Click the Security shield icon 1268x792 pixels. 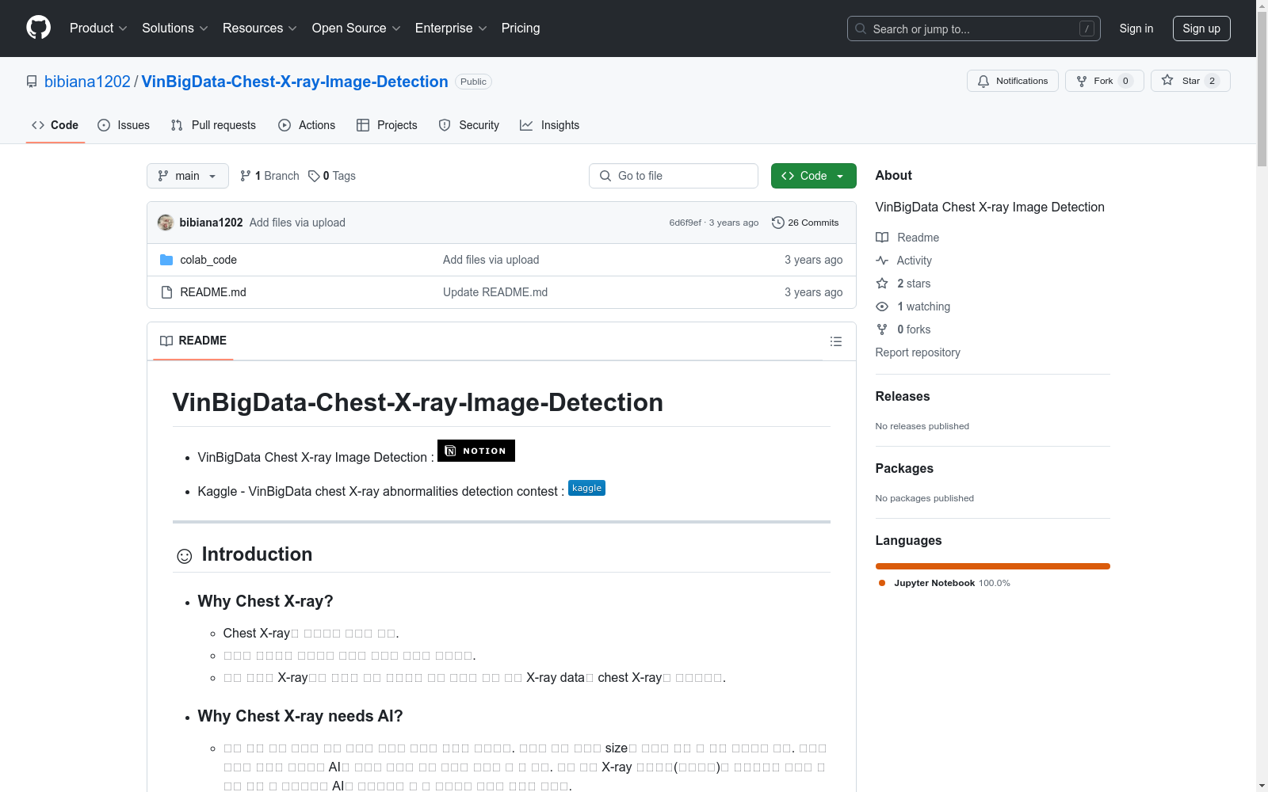(x=445, y=125)
